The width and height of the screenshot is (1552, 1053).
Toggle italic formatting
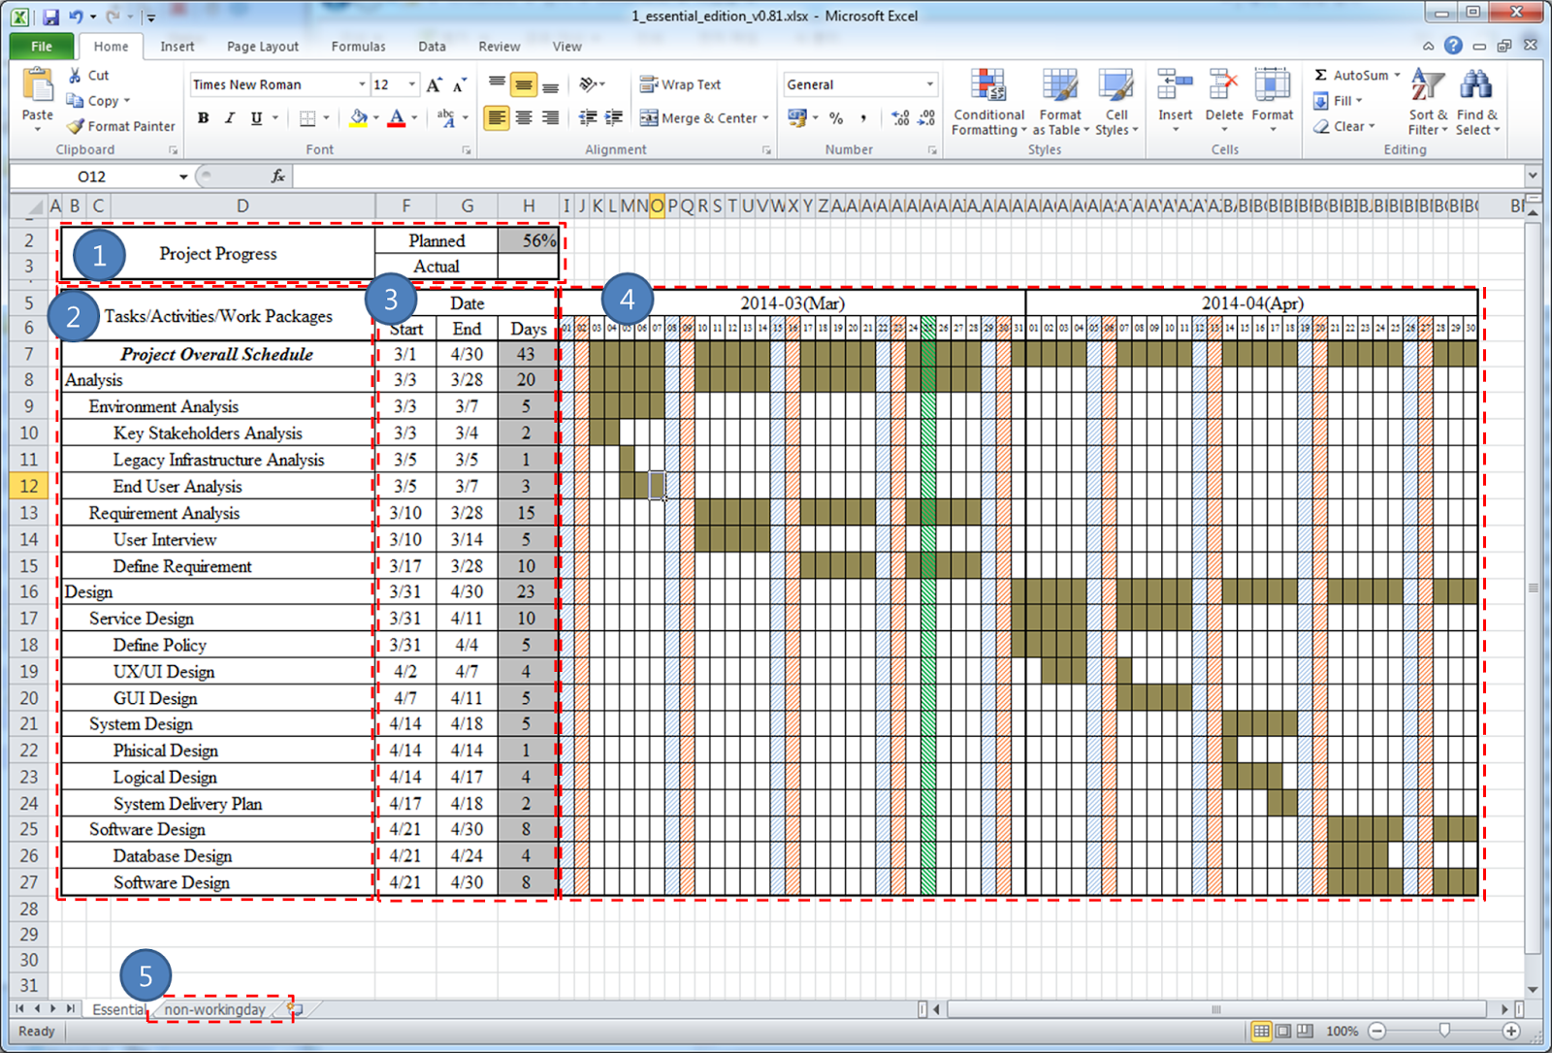(229, 117)
